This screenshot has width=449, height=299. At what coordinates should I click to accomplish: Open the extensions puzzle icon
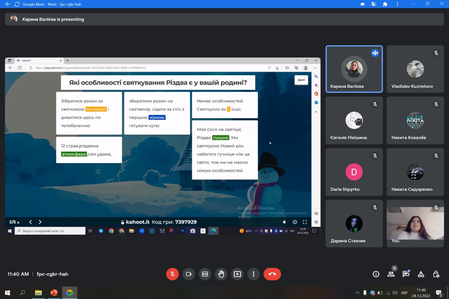tap(385, 4)
